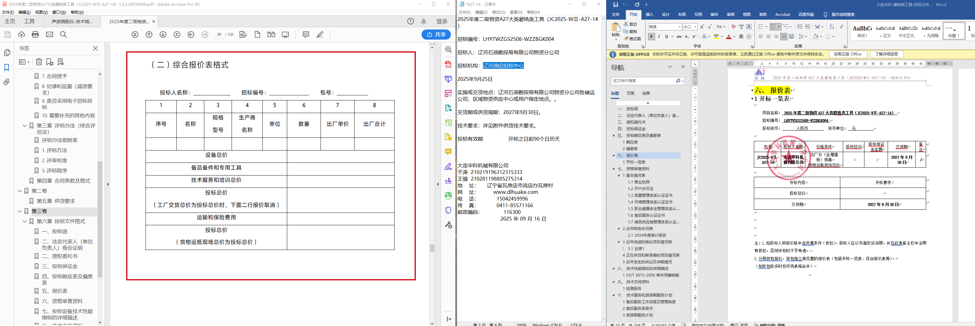Toggle strikethrough formatting in Word
Viewport: 975px width, 326px height.
click(x=680, y=37)
